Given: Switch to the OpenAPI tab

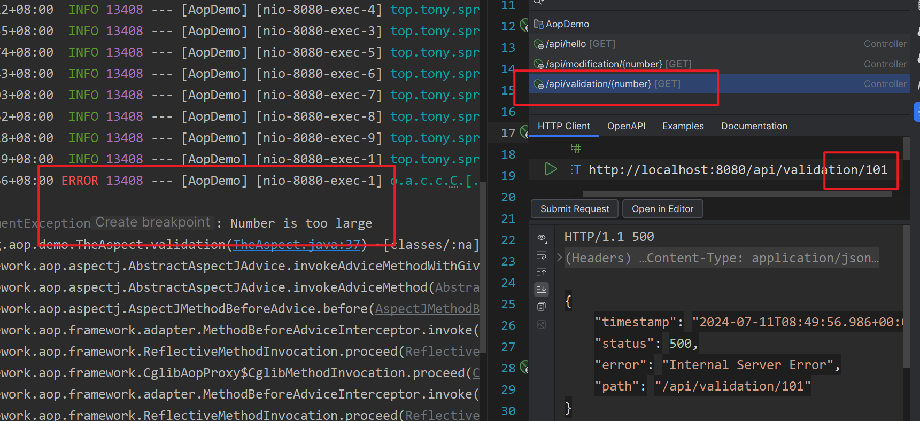Looking at the screenshot, I should (626, 126).
